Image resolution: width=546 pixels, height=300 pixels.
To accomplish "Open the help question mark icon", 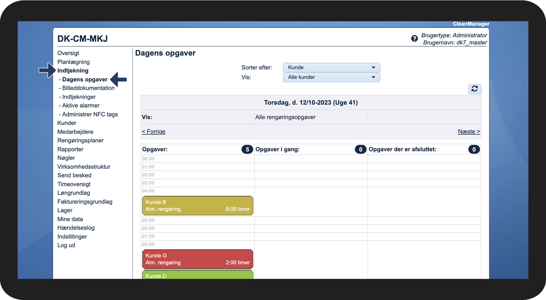I will [414, 39].
